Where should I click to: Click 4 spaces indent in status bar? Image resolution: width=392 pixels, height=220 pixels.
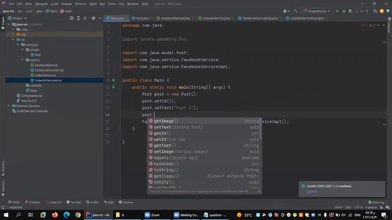pos(371,208)
